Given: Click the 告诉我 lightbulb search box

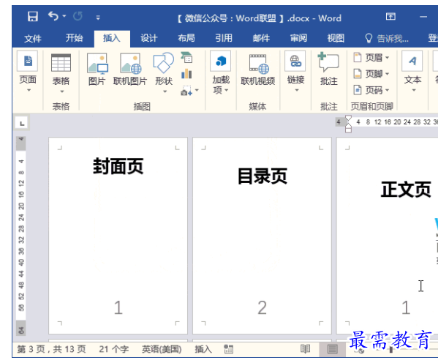Looking at the screenshot, I should coord(387,38).
